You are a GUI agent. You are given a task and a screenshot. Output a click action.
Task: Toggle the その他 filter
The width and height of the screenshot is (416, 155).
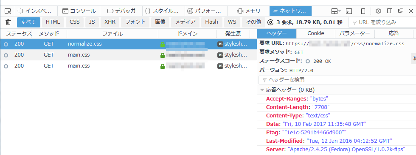tap(253, 22)
